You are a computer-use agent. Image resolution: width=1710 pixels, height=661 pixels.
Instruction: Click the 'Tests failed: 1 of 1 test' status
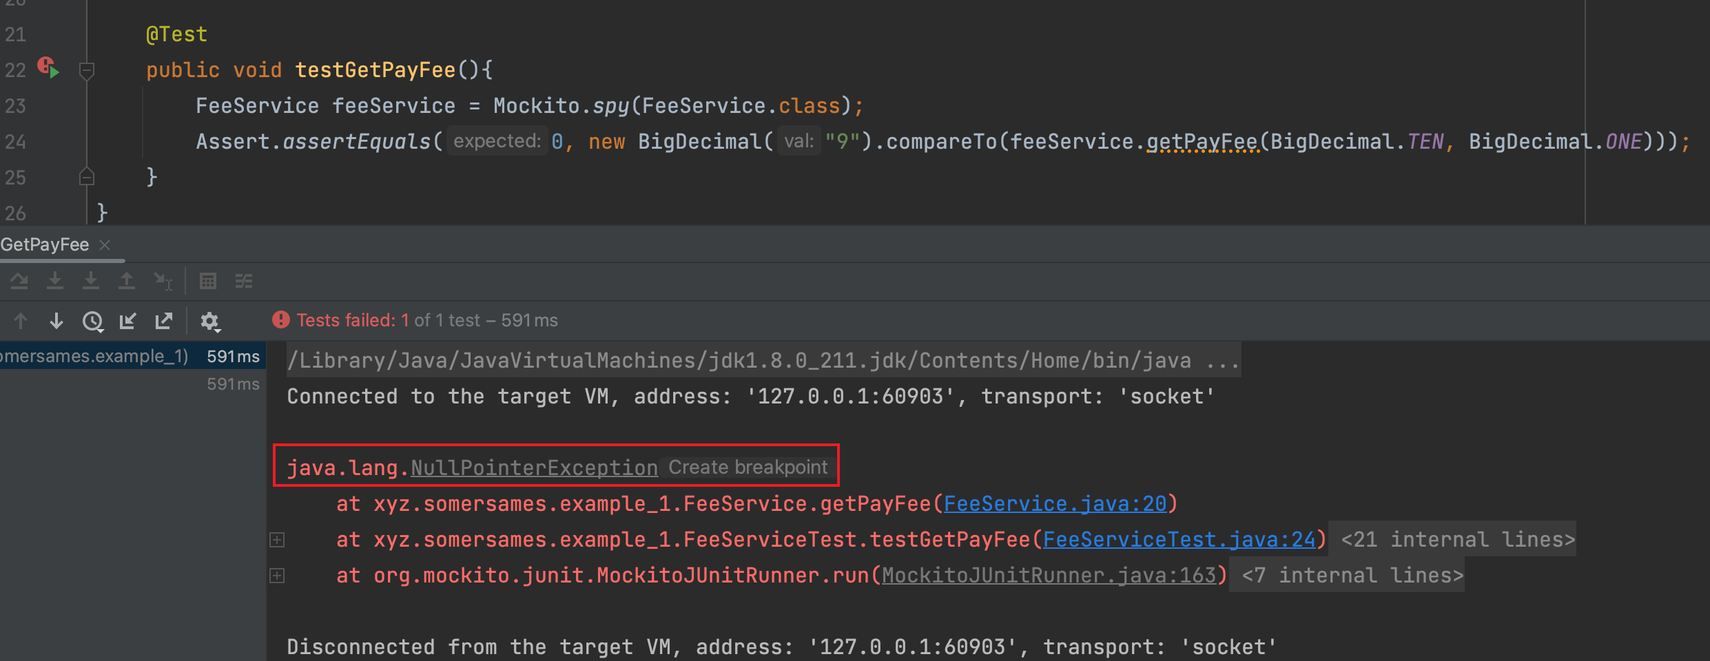427,320
